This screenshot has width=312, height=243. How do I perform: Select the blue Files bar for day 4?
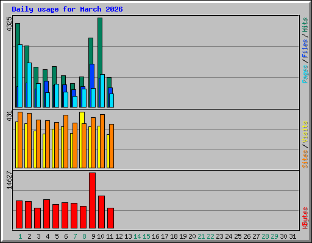pos(46,87)
